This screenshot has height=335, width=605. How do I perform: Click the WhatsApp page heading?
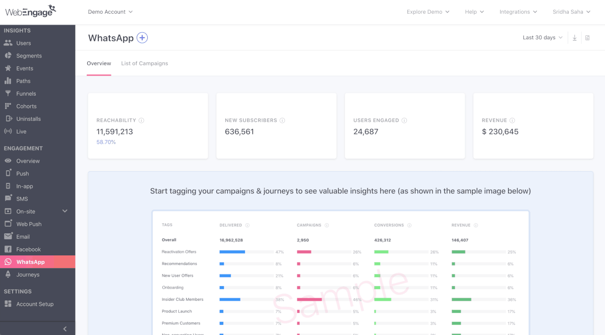111,38
